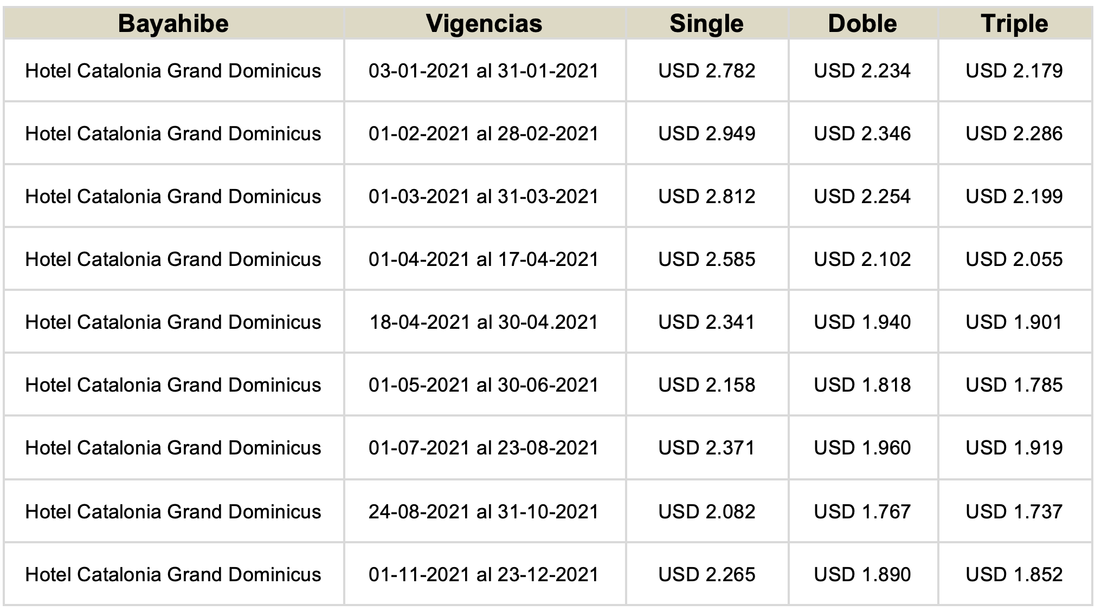This screenshot has height=611, width=1095.
Task: Click the USD 2.082 single price
Action: point(707,512)
